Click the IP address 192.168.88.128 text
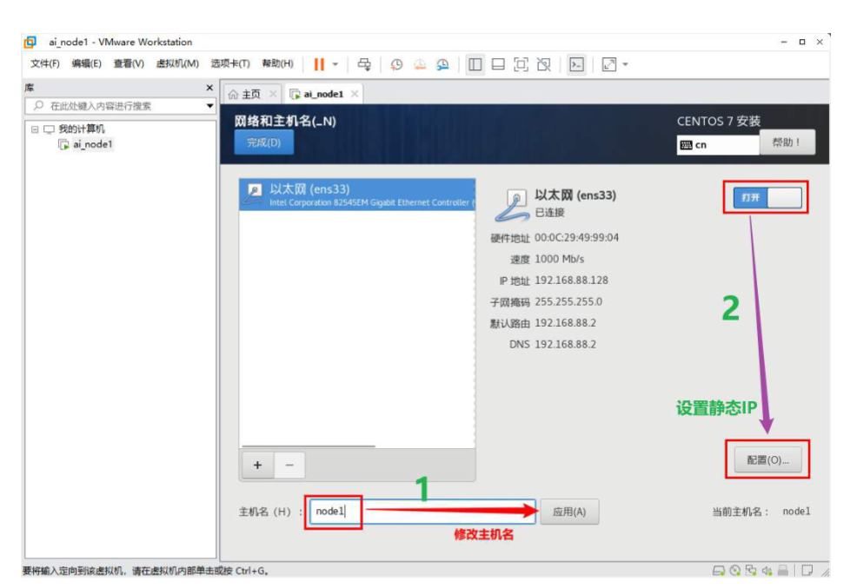This screenshot has width=857, height=588. (x=571, y=281)
